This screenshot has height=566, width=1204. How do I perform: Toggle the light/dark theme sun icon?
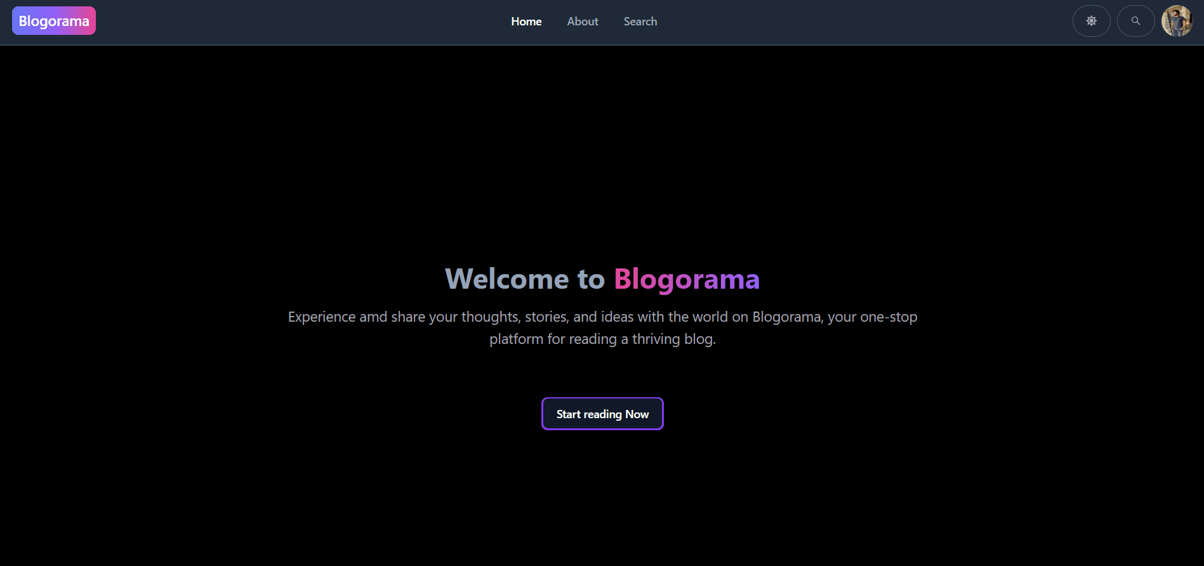(x=1091, y=21)
